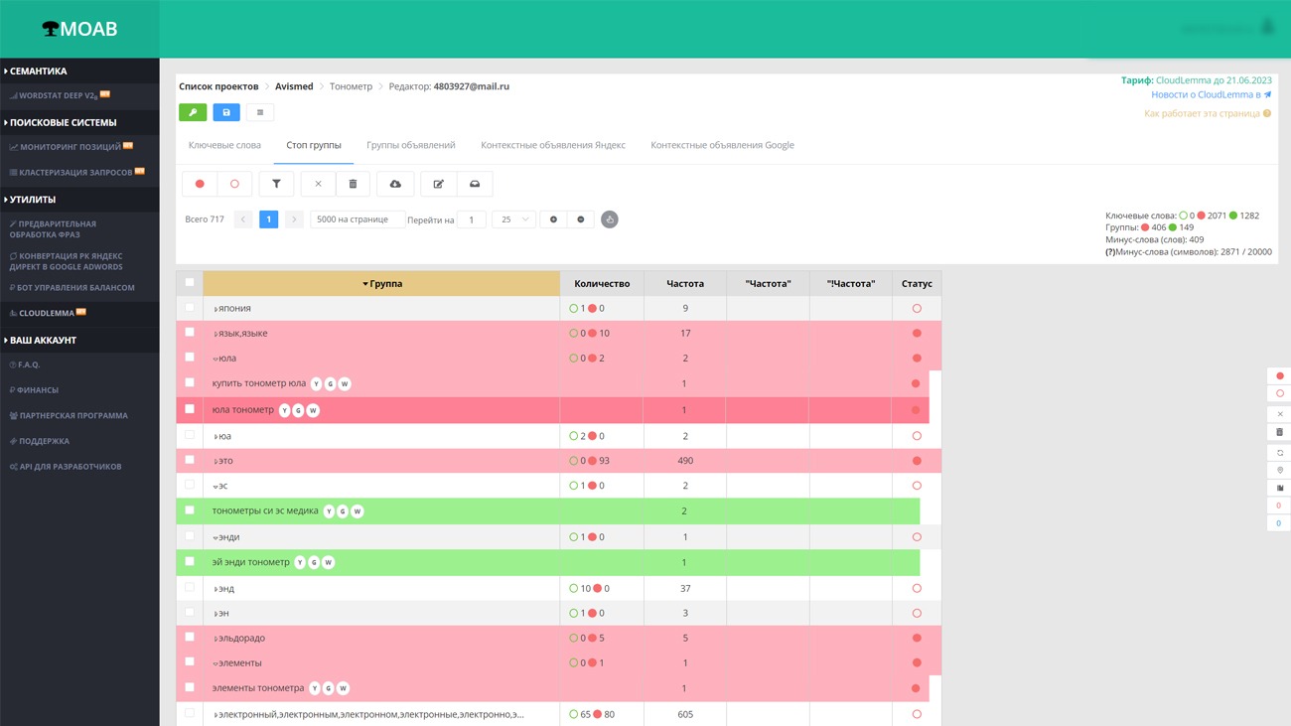1291x726 pixels.
Task: Toggle the select-all checkbox in table header
Action: pyautogui.click(x=190, y=283)
